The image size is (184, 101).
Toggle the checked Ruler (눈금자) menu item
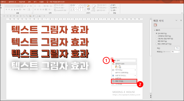pyautogui.click(x=124, y=78)
